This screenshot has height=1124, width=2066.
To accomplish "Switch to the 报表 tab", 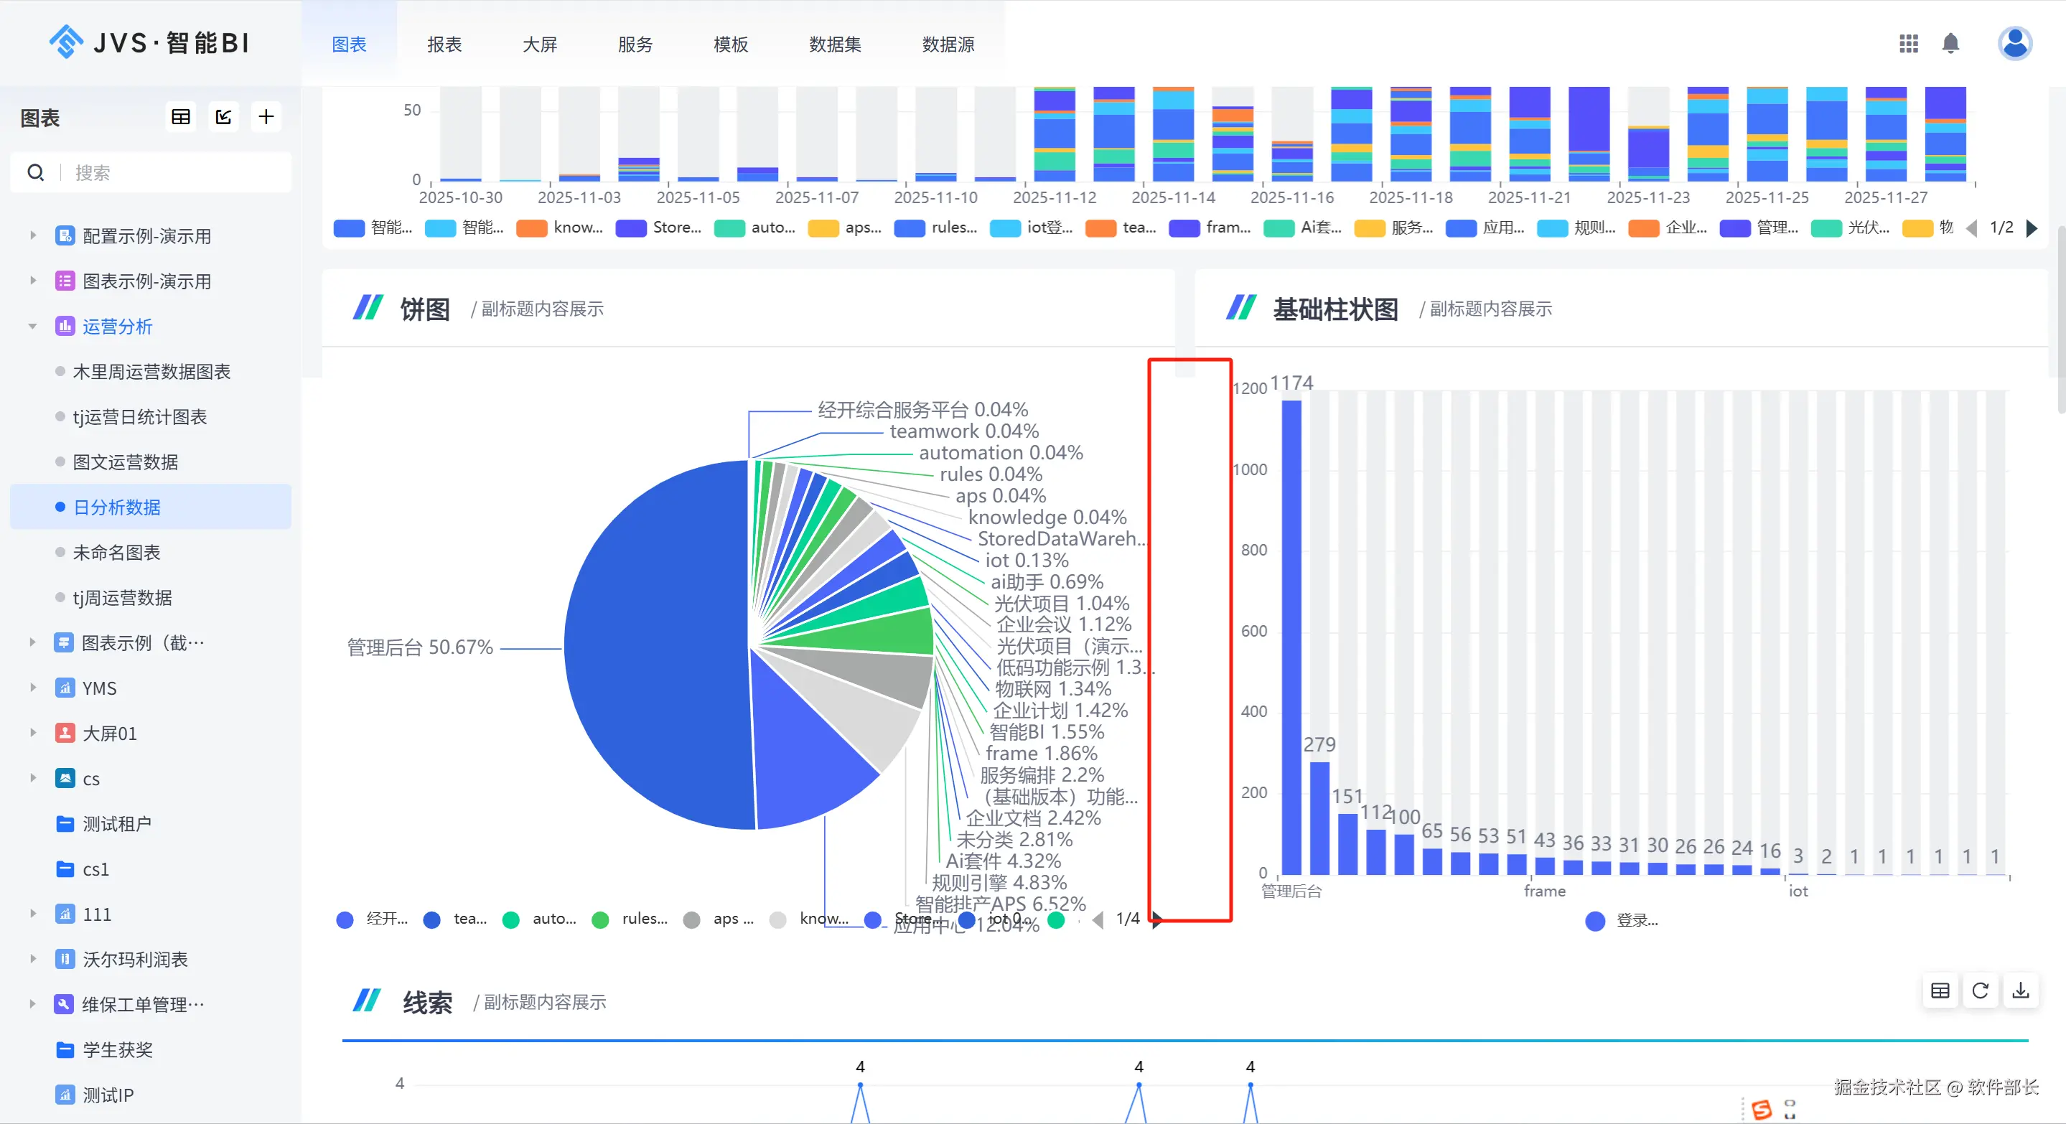I will coord(444,44).
